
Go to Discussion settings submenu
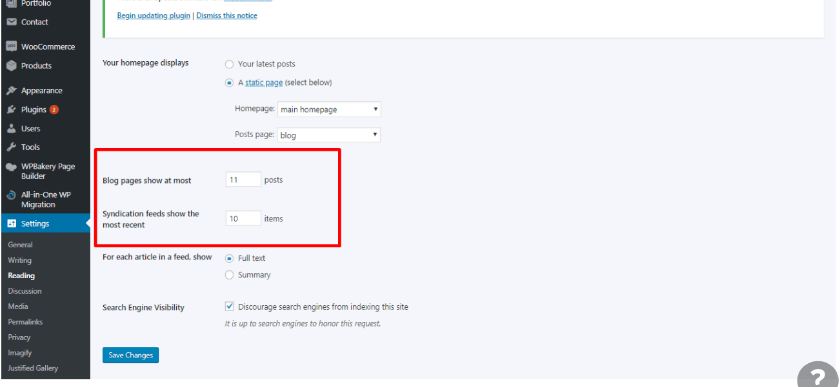click(x=25, y=291)
